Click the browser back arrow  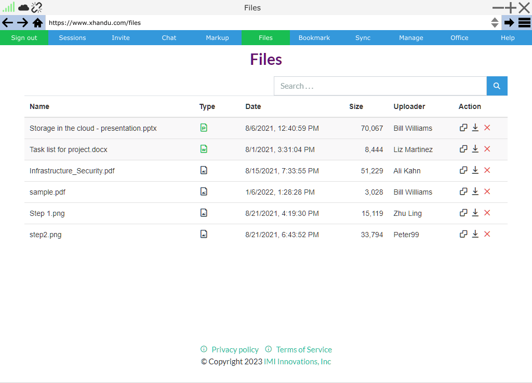tap(8, 23)
